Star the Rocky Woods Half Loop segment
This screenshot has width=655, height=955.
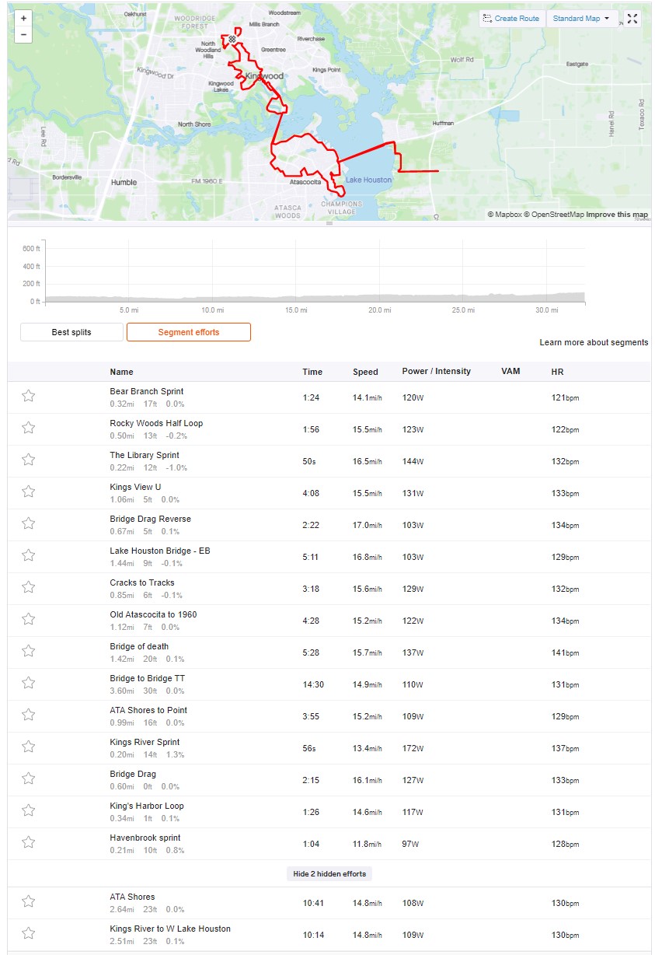coord(29,429)
